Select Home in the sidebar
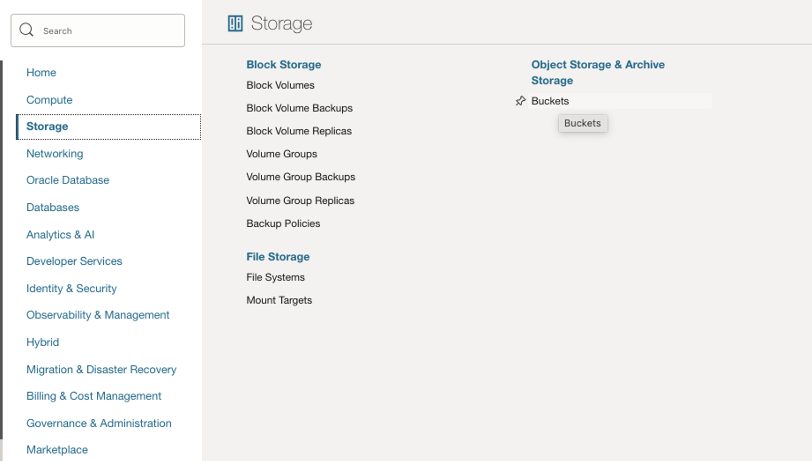The width and height of the screenshot is (812, 461). 41,72
